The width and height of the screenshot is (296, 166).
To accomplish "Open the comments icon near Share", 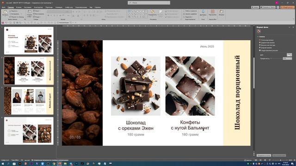I will click(278, 7).
